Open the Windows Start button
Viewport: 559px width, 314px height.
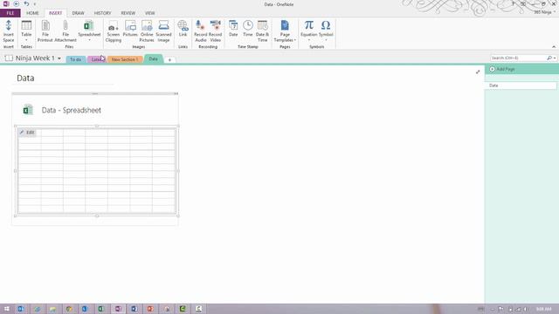6,309
